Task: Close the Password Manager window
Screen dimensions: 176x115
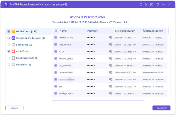Action: (170, 4)
